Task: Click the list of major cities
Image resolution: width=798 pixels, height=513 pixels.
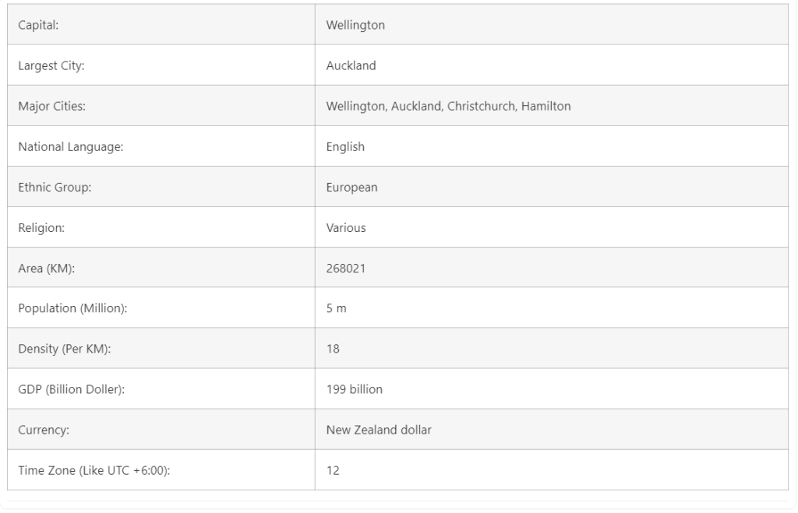Action: point(448,106)
